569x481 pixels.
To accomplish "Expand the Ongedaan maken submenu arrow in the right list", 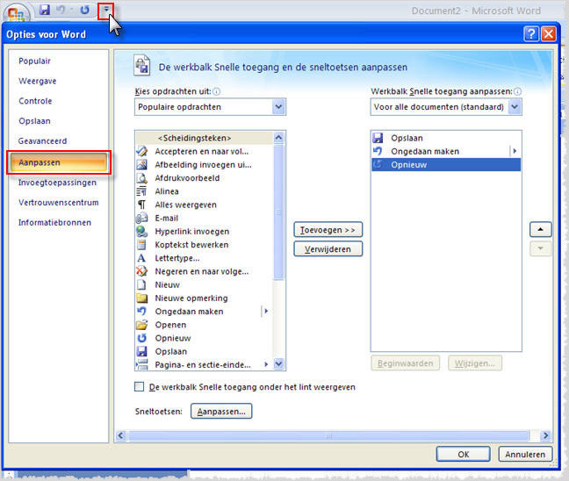I will (515, 151).
